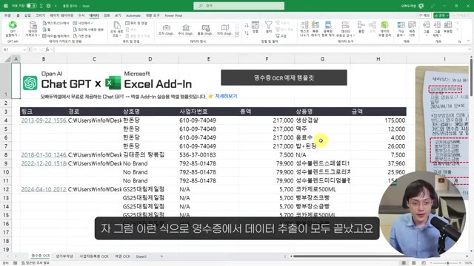Image resolution: width=474 pixels, height=266 pixels.
Task: Open the 개요 group dialog launcher
Action: point(460,41)
